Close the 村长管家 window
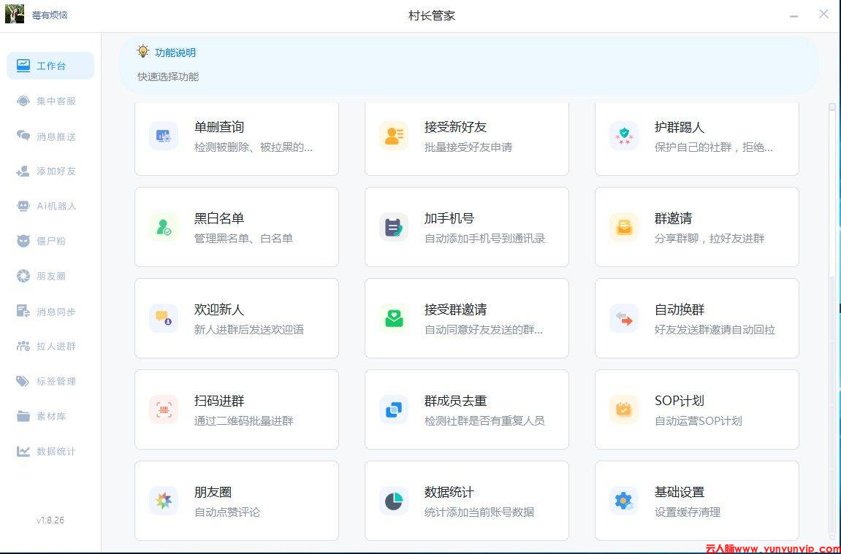 pos(824,14)
